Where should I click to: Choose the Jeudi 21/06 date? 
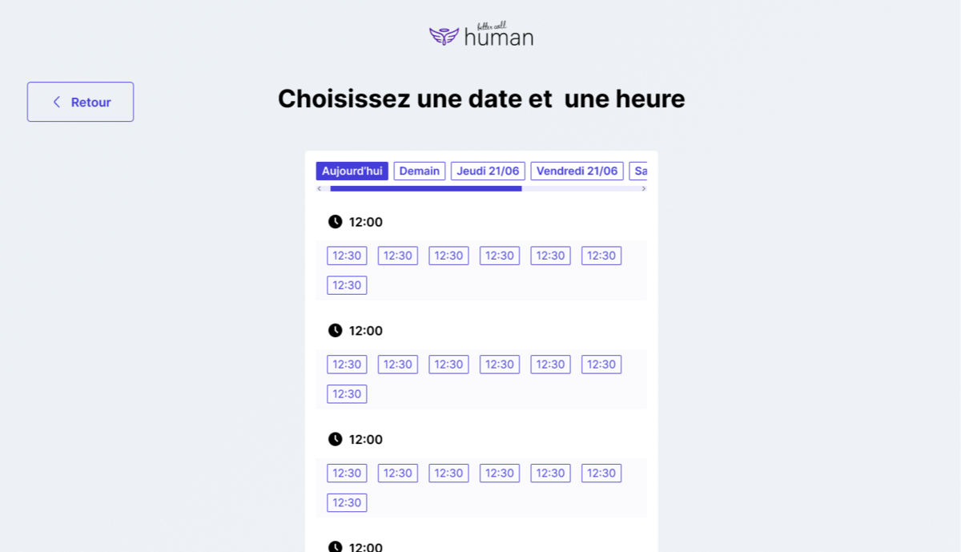488,171
